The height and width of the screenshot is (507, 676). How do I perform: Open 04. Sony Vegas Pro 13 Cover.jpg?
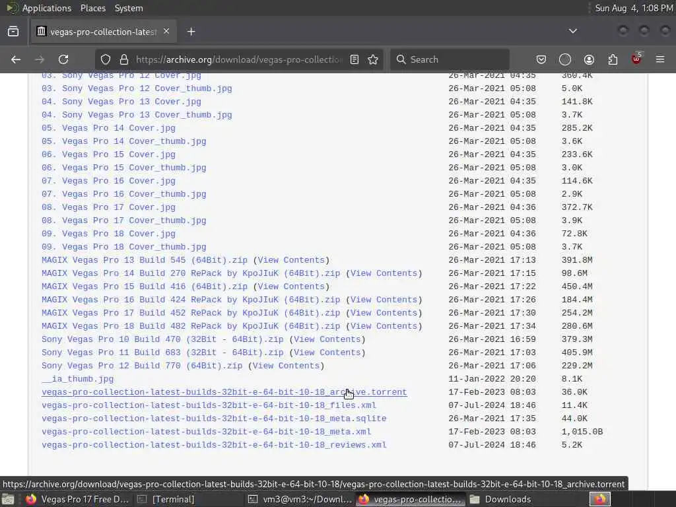click(x=121, y=102)
